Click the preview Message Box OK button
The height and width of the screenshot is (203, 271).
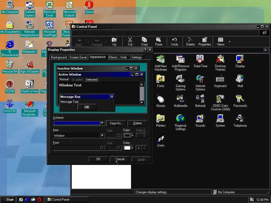pos(87,107)
